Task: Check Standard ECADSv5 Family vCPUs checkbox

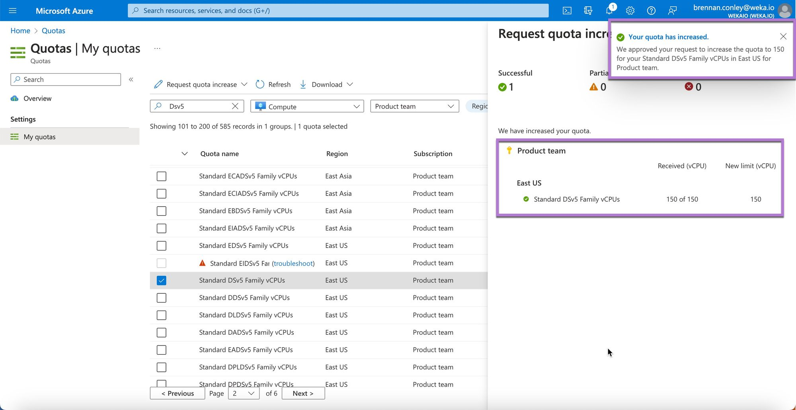Action: tap(161, 176)
